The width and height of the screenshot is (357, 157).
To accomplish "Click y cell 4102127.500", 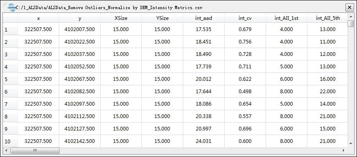I will pos(80,129).
